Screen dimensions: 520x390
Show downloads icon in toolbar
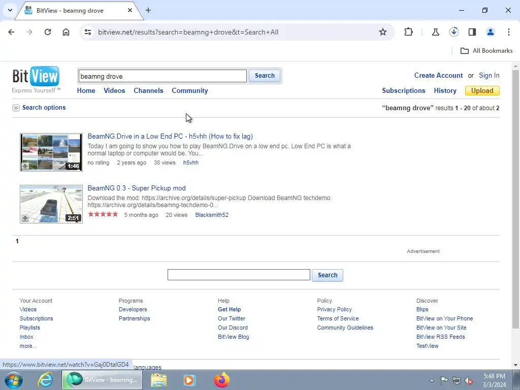453,32
